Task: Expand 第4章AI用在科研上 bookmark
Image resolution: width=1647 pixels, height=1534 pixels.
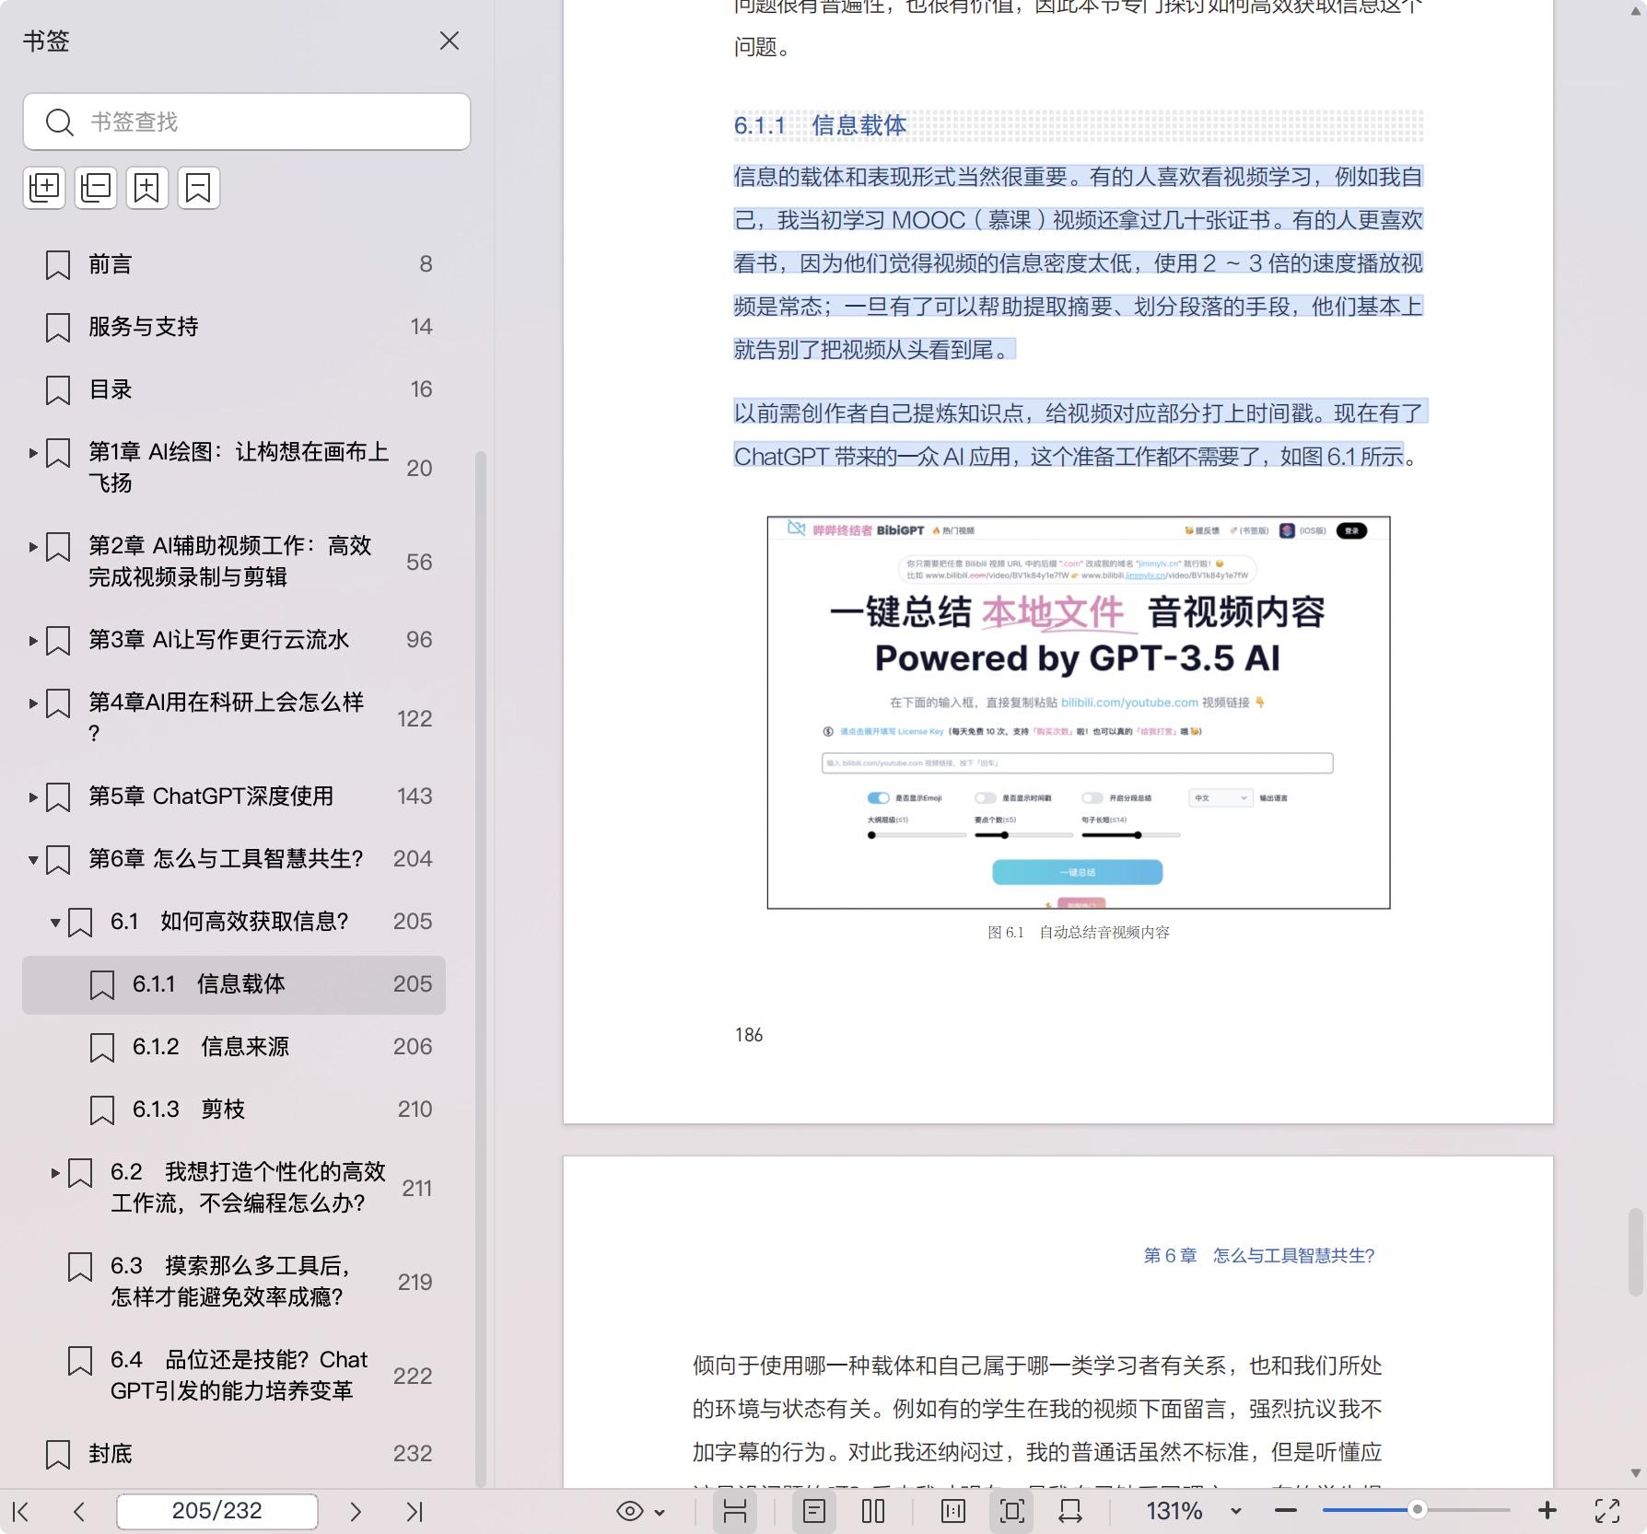Action: [33, 703]
